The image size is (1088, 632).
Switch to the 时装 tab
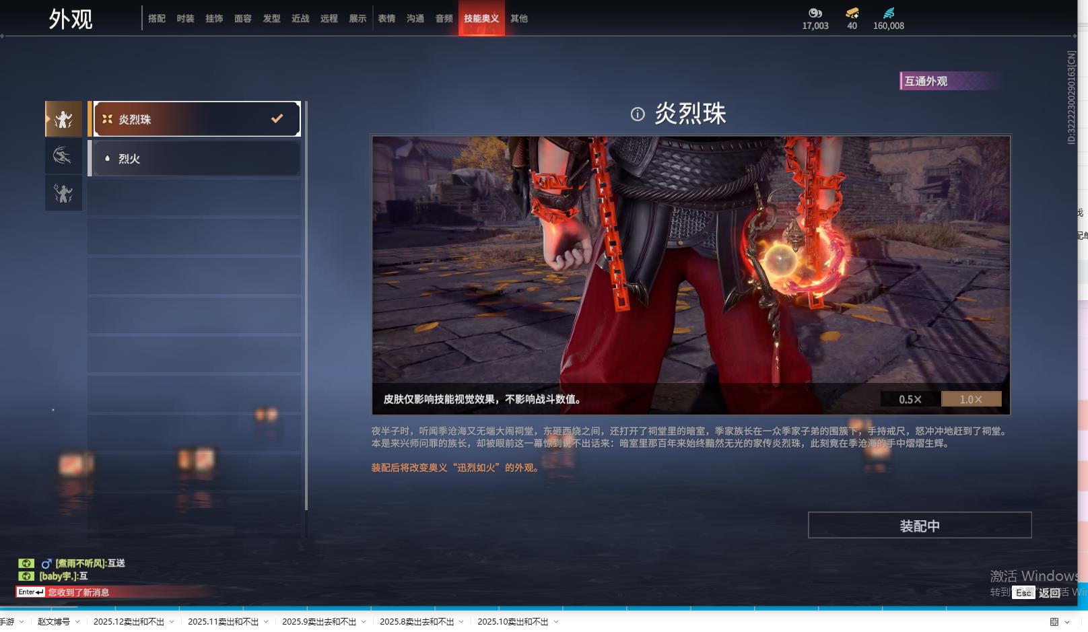tap(185, 19)
